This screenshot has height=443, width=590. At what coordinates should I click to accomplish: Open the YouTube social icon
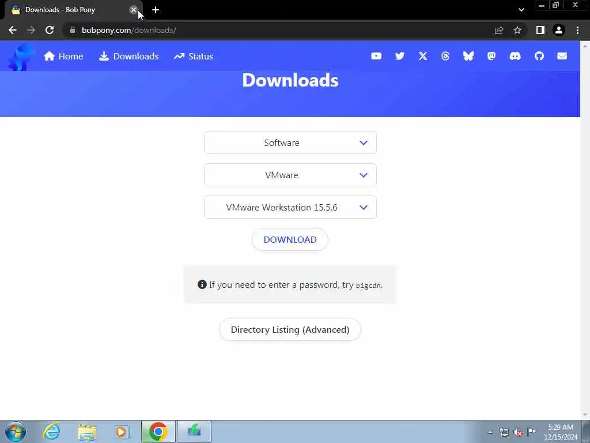click(x=376, y=56)
